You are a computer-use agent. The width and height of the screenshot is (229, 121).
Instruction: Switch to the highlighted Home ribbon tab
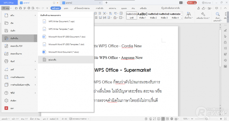(x=56, y=8)
